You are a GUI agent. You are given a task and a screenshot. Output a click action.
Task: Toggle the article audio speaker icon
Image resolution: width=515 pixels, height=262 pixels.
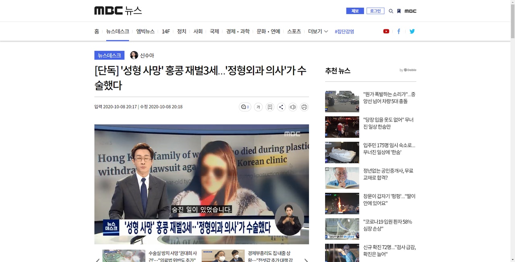click(x=293, y=107)
